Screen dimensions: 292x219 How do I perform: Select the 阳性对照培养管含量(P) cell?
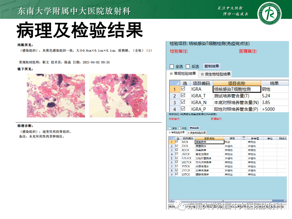pos(237,109)
